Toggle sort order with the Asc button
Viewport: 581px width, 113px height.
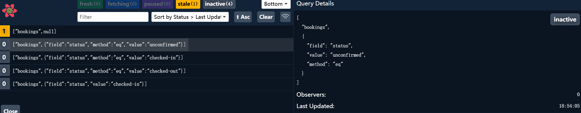click(243, 17)
